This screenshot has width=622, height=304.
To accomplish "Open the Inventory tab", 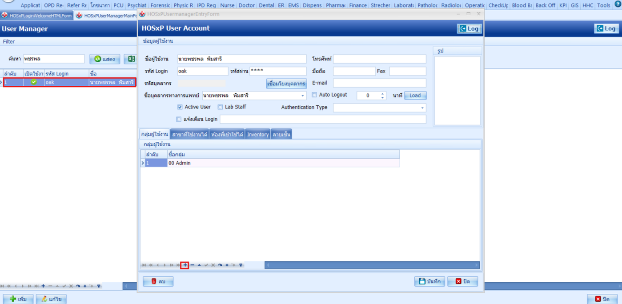I will (x=257, y=134).
